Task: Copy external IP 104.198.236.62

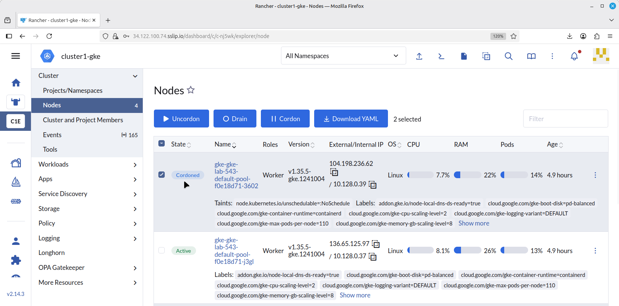Action: pyautogui.click(x=334, y=172)
